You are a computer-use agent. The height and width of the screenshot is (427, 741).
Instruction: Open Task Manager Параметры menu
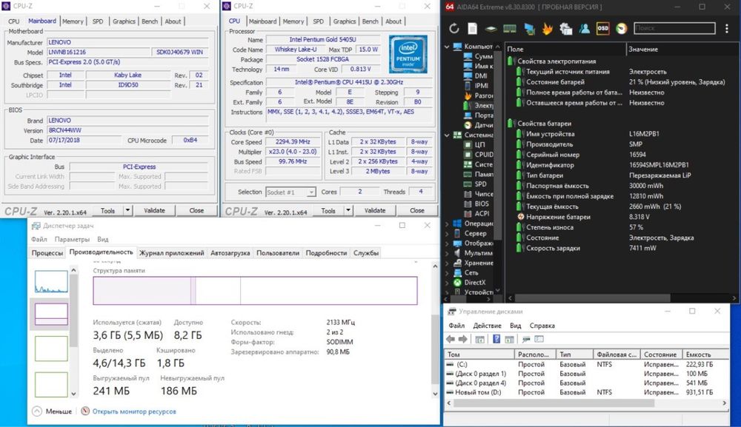[72, 239]
